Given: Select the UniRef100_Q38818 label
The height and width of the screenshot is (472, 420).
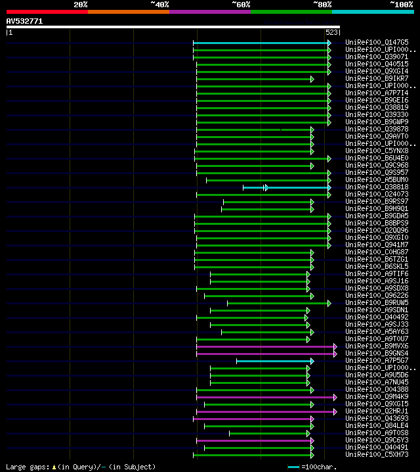Looking at the screenshot, I should tap(377, 187).
